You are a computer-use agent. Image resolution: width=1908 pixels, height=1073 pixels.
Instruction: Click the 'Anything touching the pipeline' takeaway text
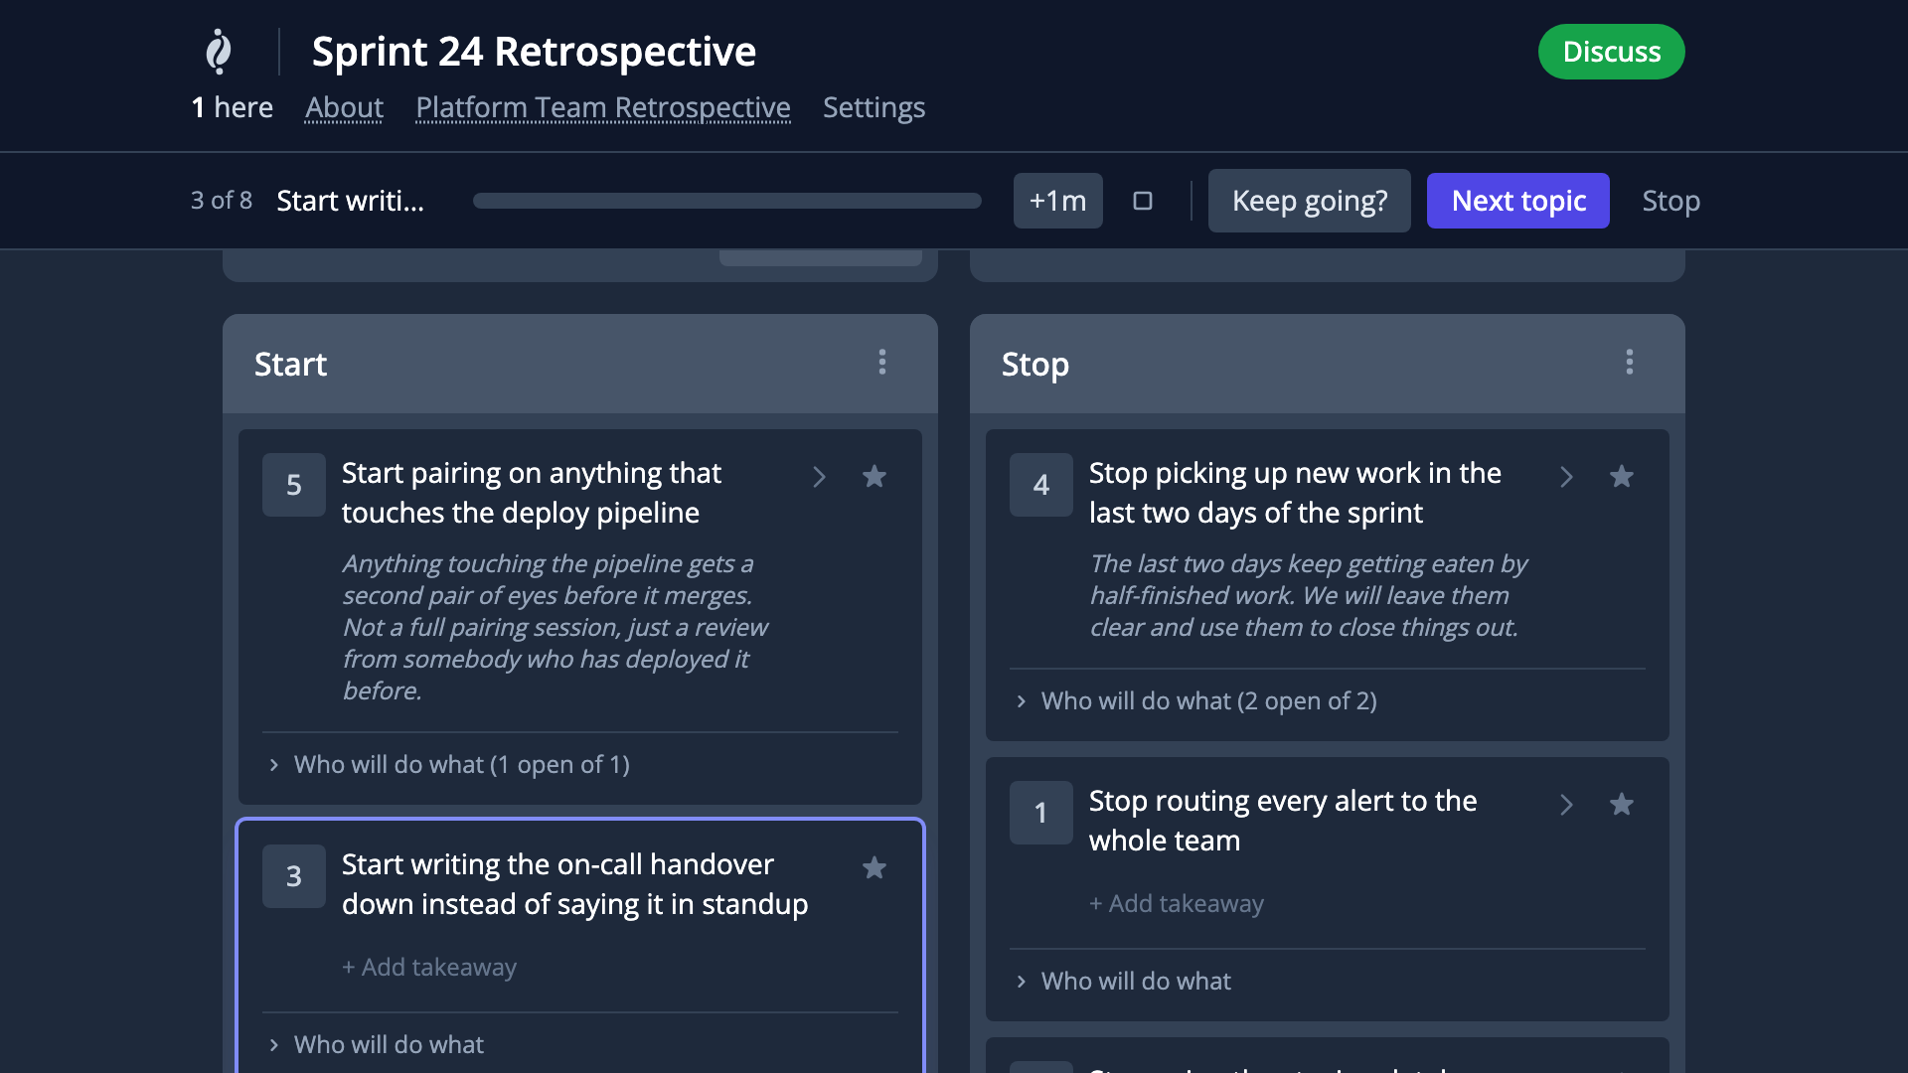556,627
